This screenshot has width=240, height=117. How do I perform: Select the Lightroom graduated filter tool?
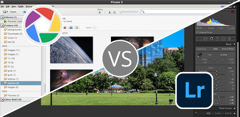217,39
